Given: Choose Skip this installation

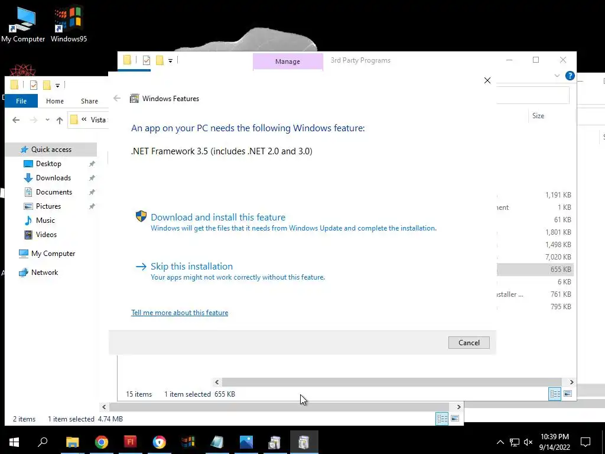Looking at the screenshot, I should (x=192, y=267).
